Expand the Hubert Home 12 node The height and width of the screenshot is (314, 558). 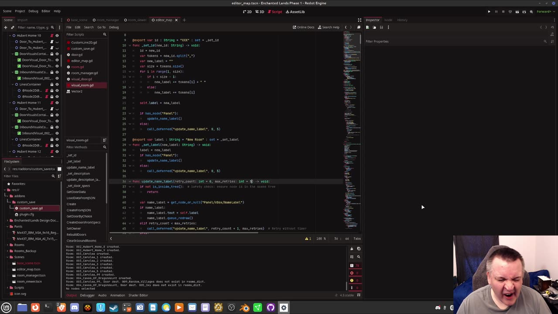pyautogui.click(x=9, y=151)
